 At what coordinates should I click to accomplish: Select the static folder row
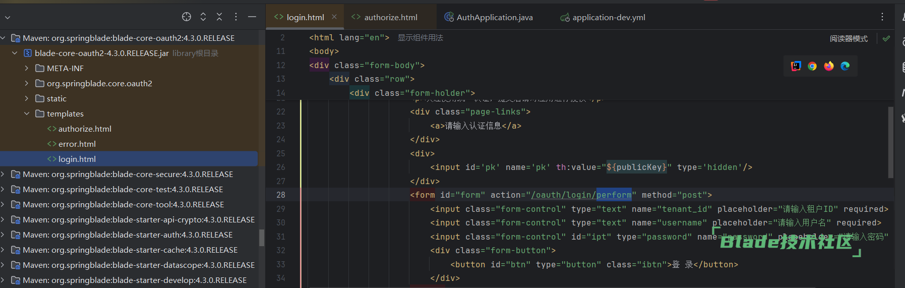(129, 98)
